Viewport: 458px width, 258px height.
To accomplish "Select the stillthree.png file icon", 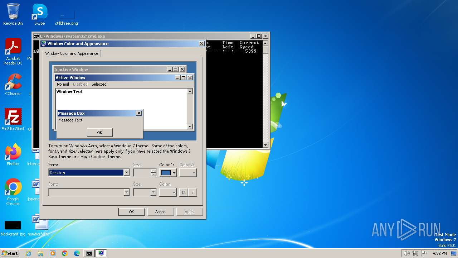I will pyautogui.click(x=66, y=16).
